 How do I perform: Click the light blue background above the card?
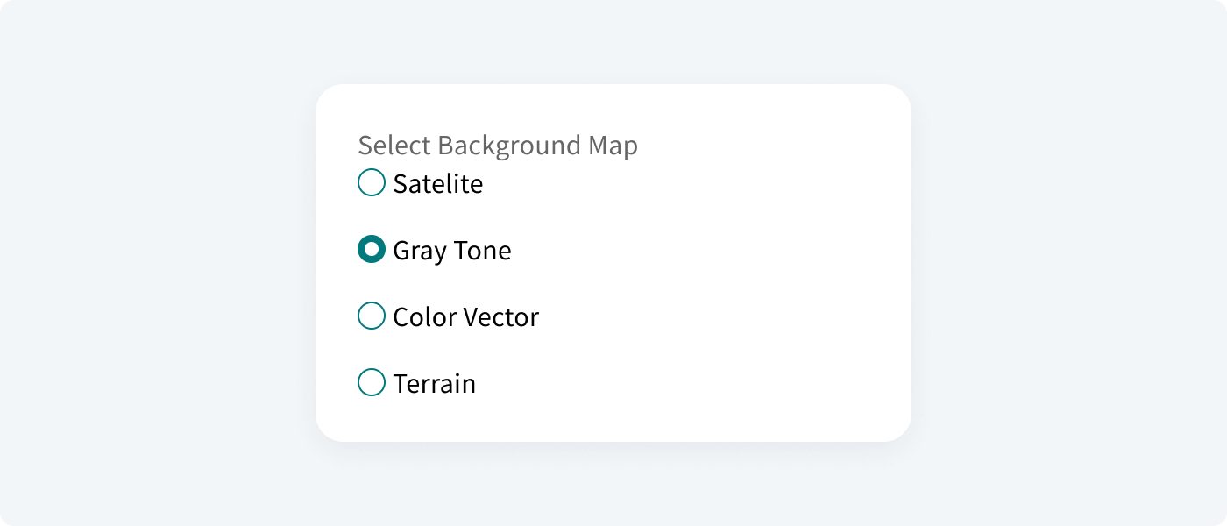tap(613, 42)
